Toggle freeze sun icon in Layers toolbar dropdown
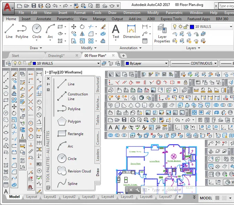The image size is (234, 205). (x=20, y=63)
